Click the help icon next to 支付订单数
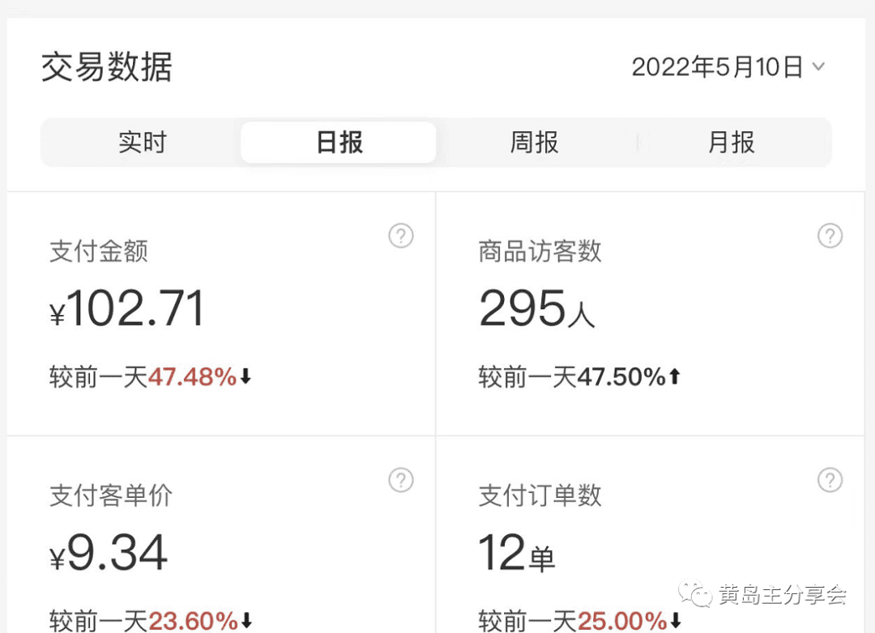Screen dimensions: 875x633 click(830, 480)
